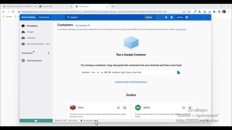Open the first bookmarks bar folder
The image size is (232, 130).
[7, 17]
